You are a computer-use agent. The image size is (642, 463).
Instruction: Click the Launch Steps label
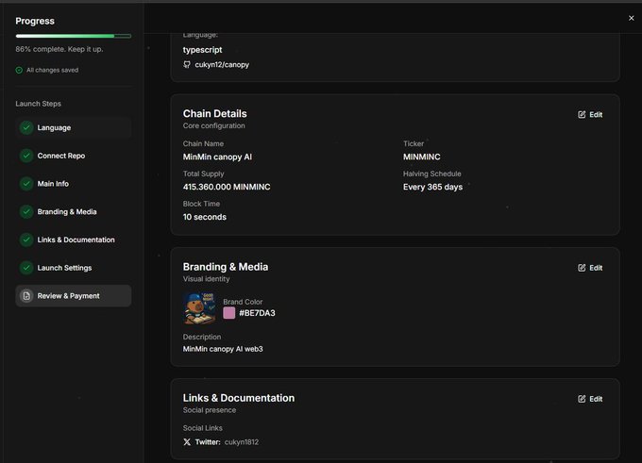pyautogui.click(x=38, y=104)
